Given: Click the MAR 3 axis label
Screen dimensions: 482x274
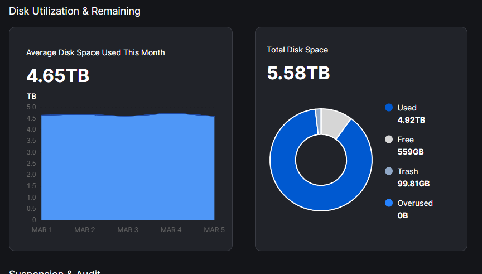Looking at the screenshot, I should (128, 230).
